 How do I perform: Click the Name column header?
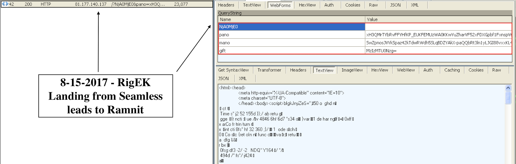292,19
